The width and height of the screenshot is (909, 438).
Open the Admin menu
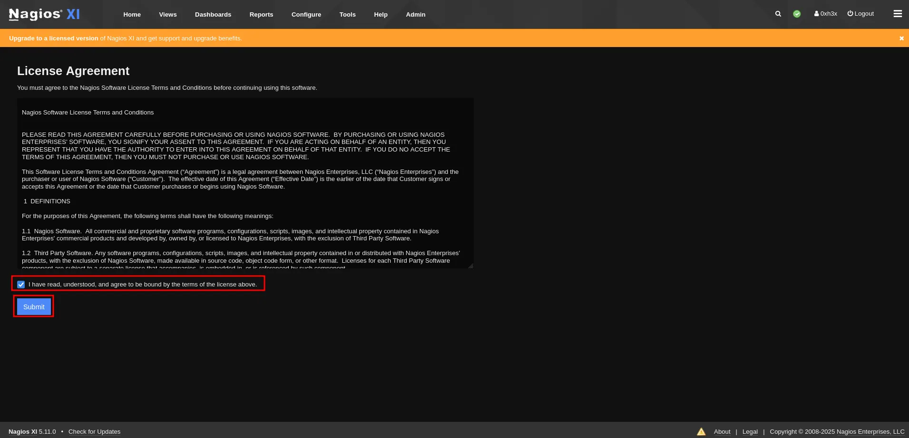pyautogui.click(x=416, y=15)
